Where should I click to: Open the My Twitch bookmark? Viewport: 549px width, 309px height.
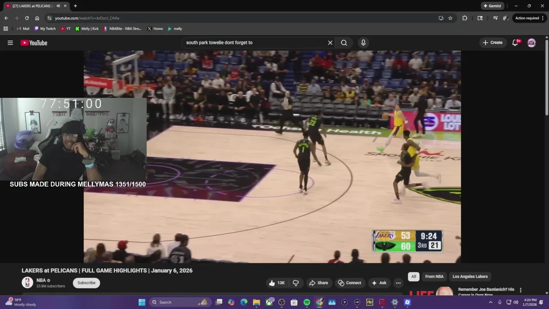point(45,29)
